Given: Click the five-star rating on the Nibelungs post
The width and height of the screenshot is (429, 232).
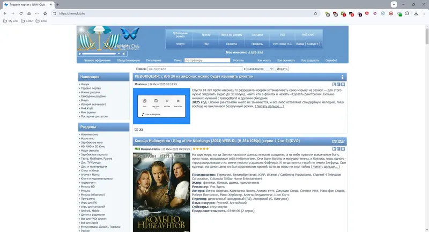Looking at the screenshot, I should point(201,149).
